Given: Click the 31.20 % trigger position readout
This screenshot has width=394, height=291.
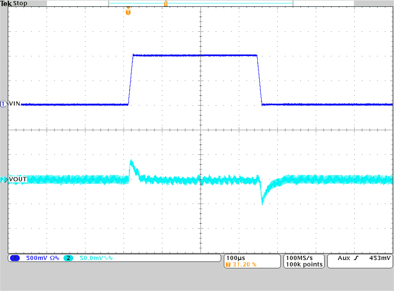Looking at the screenshot, I should [244, 264].
